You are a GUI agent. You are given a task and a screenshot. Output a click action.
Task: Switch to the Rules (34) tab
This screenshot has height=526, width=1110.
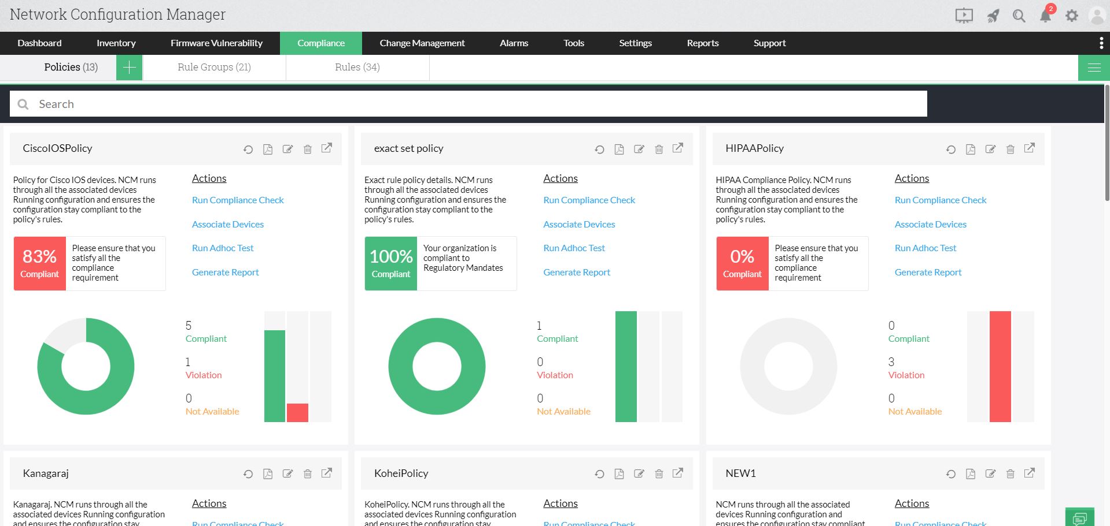[x=357, y=68]
